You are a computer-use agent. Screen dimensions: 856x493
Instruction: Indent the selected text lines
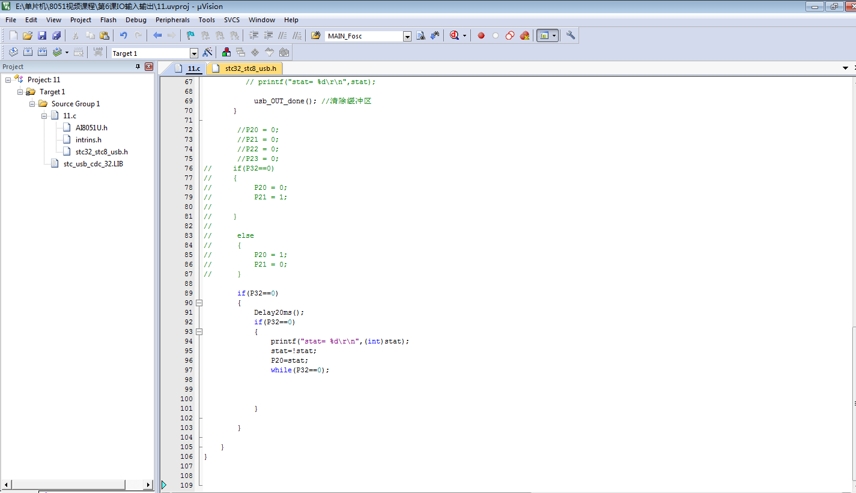[x=253, y=35]
